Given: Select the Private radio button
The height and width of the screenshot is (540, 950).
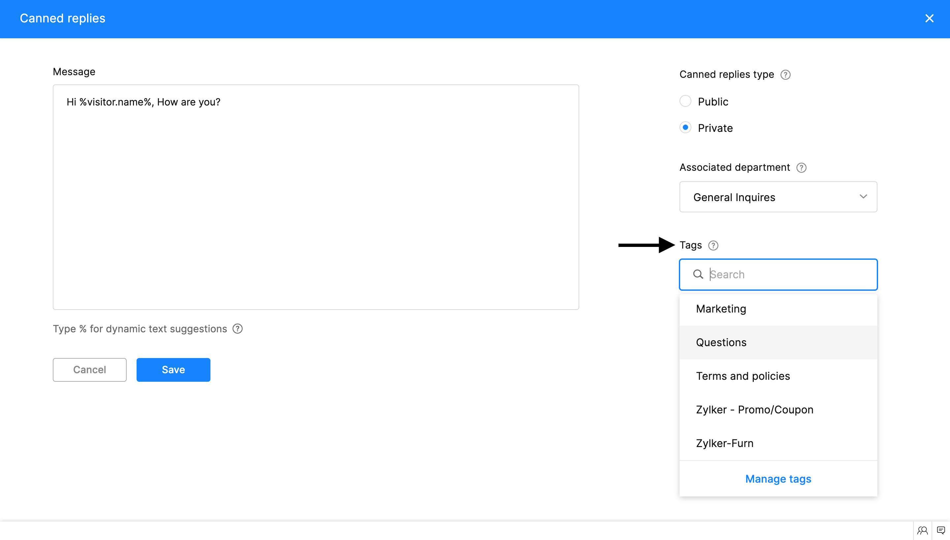Looking at the screenshot, I should [685, 128].
